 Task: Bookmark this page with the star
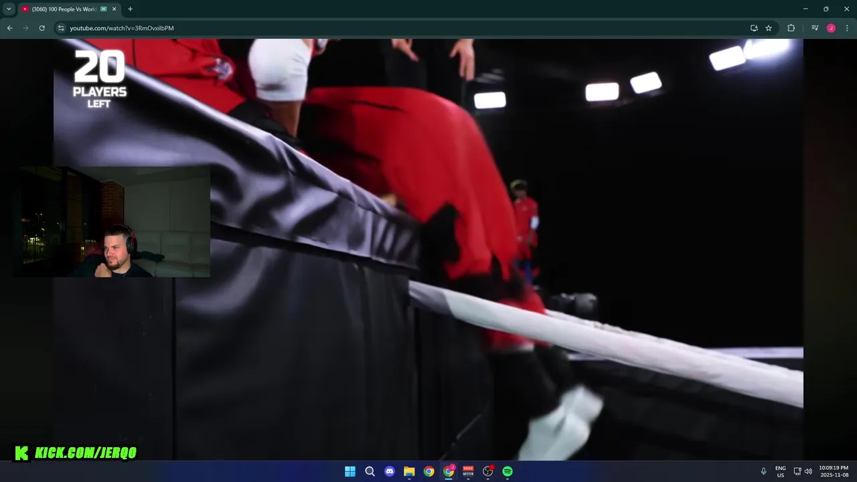(x=769, y=28)
